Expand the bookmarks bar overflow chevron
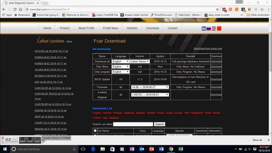Viewport: 272px width, 153px height. coord(242,15)
